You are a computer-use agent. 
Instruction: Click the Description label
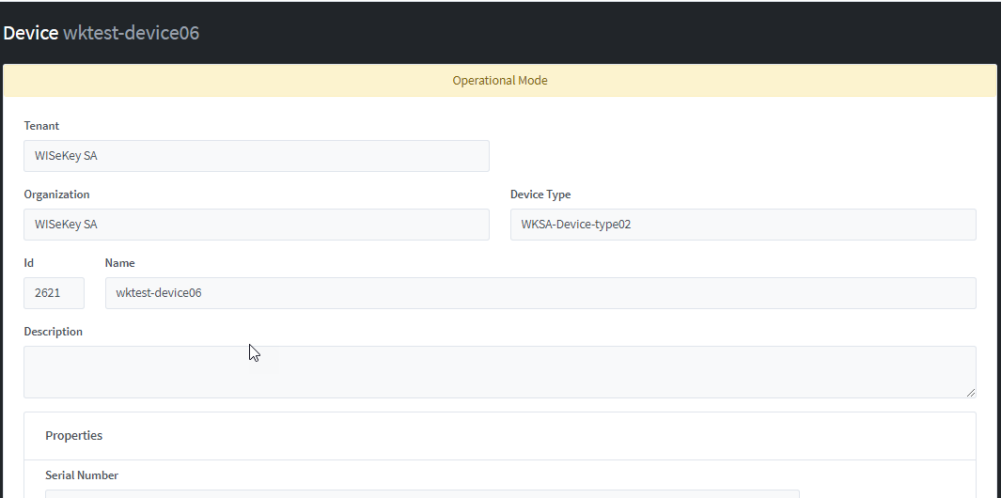(x=53, y=332)
